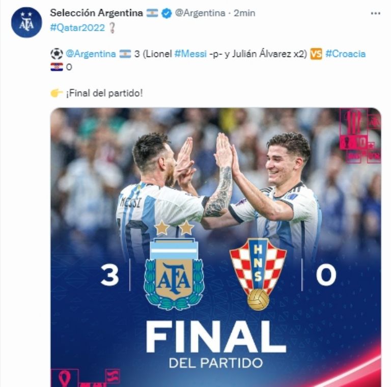Click the Argentina flag beside the account name

pyautogui.click(x=152, y=13)
